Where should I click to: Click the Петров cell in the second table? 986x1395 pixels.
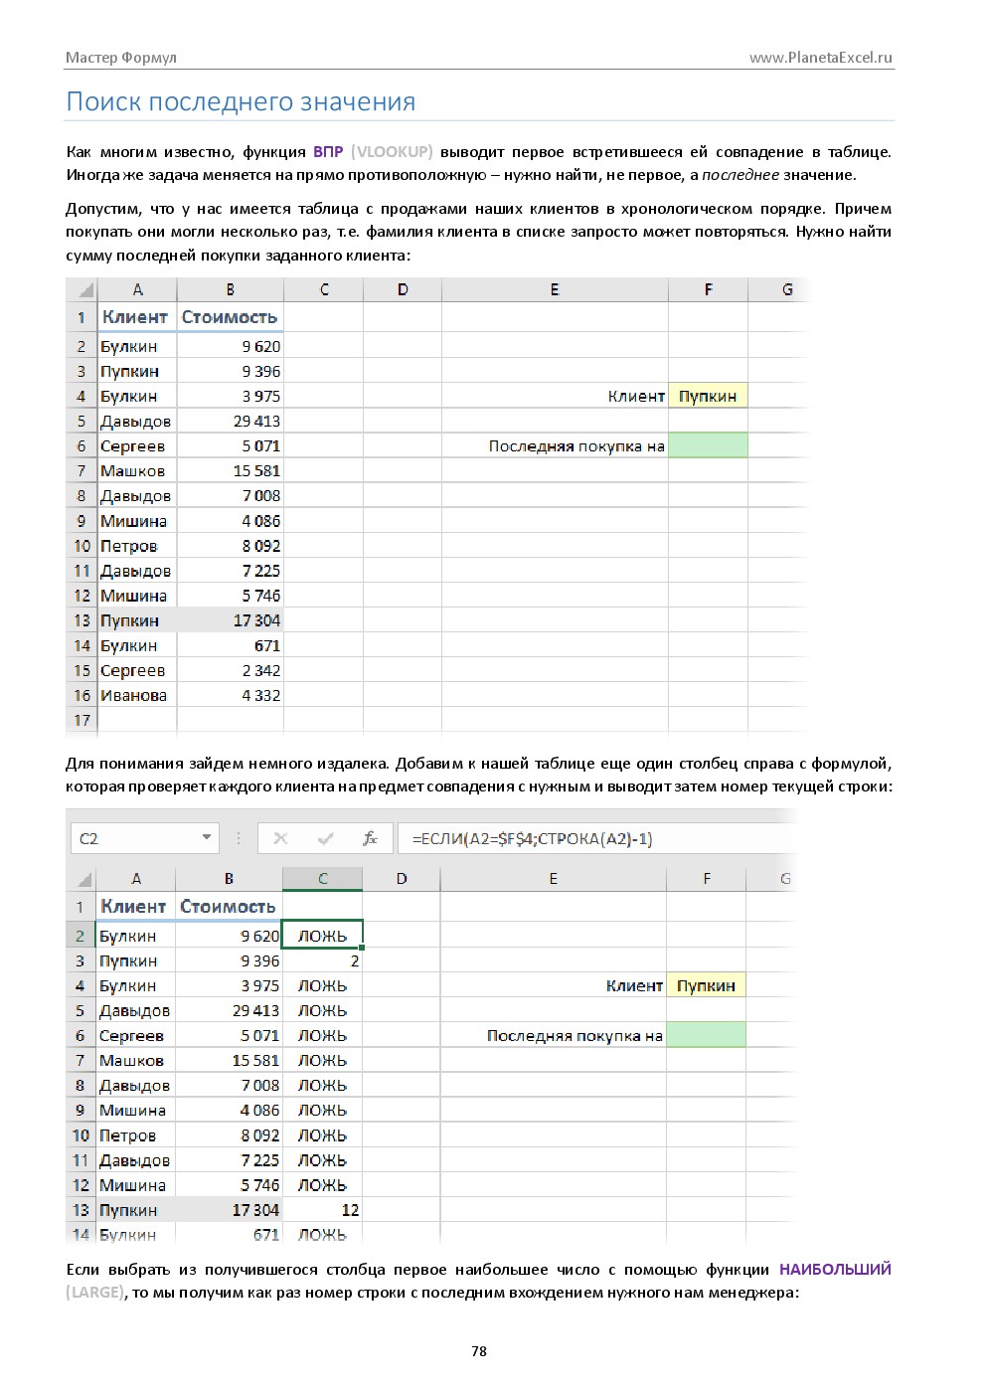pos(136,1135)
